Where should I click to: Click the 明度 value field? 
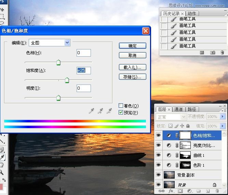(x=84, y=88)
